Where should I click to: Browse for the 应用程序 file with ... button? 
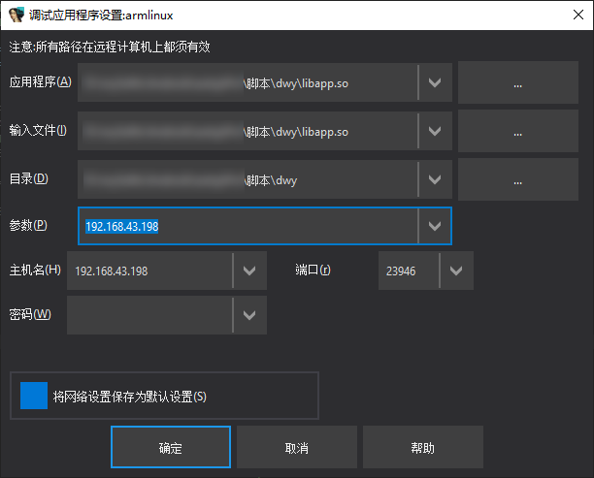point(518,82)
